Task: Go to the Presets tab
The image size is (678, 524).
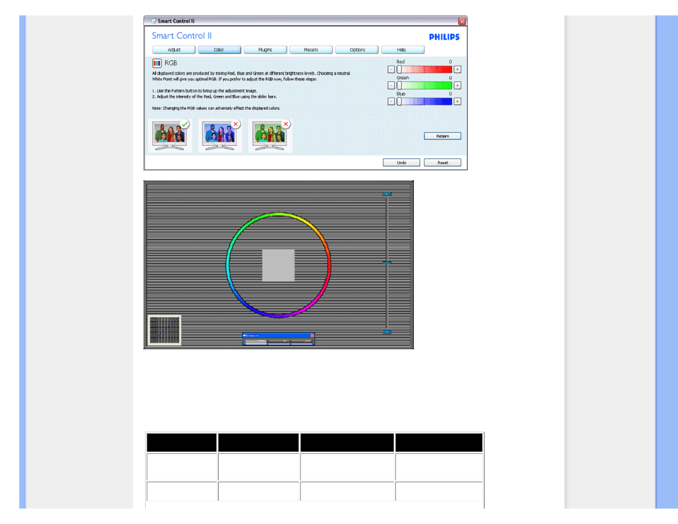Action: click(x=311, y=50)
